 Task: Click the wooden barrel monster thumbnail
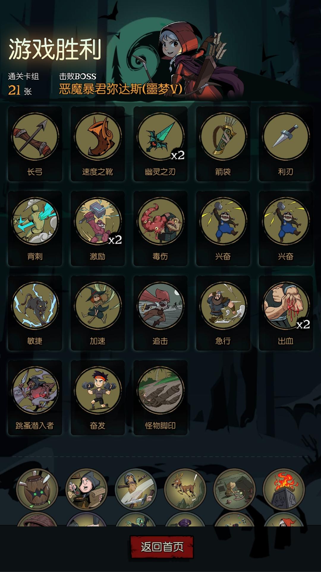point(37,489)
